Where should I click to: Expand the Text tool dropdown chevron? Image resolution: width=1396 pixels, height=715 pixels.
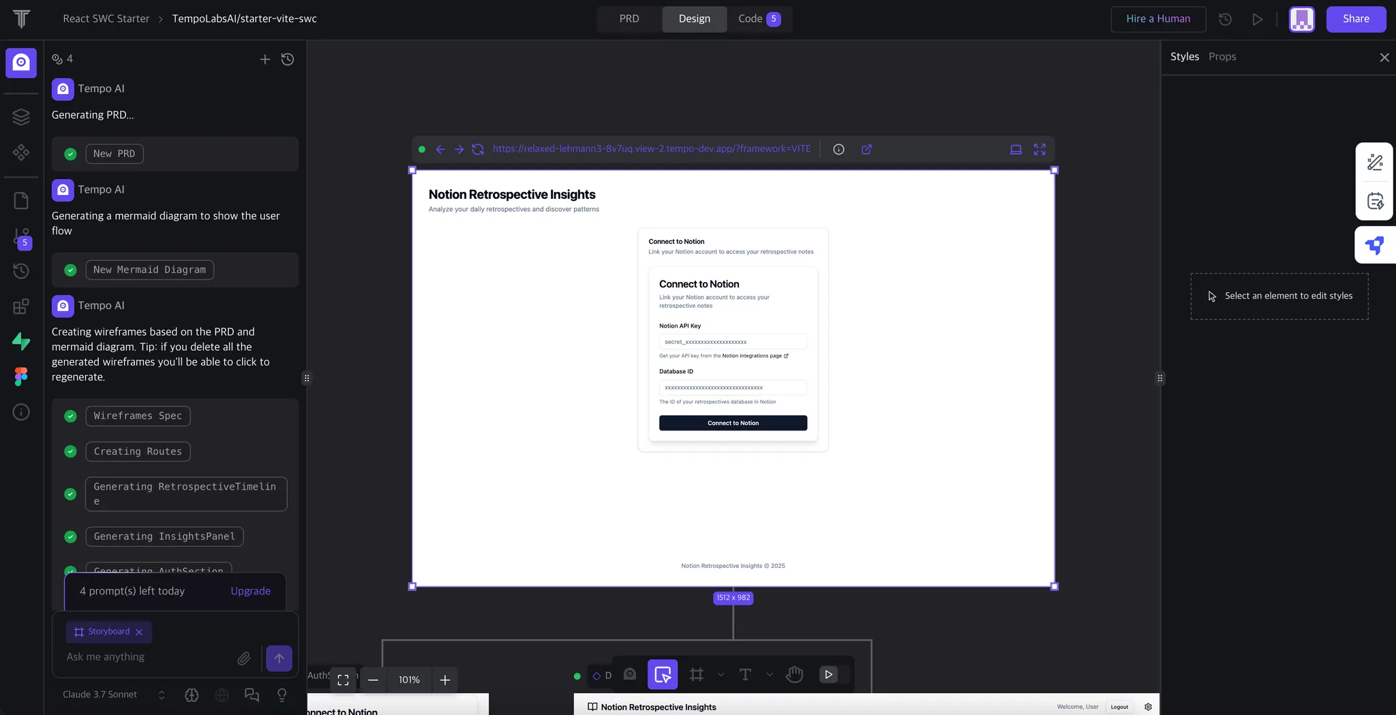pyautogui.click(x=770, y=675)
